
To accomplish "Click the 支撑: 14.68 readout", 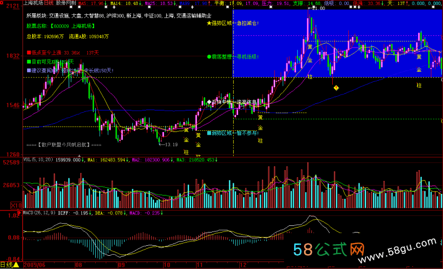I will 307,3.
